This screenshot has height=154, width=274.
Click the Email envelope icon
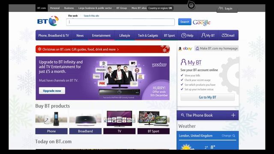(x=224, y=36)
